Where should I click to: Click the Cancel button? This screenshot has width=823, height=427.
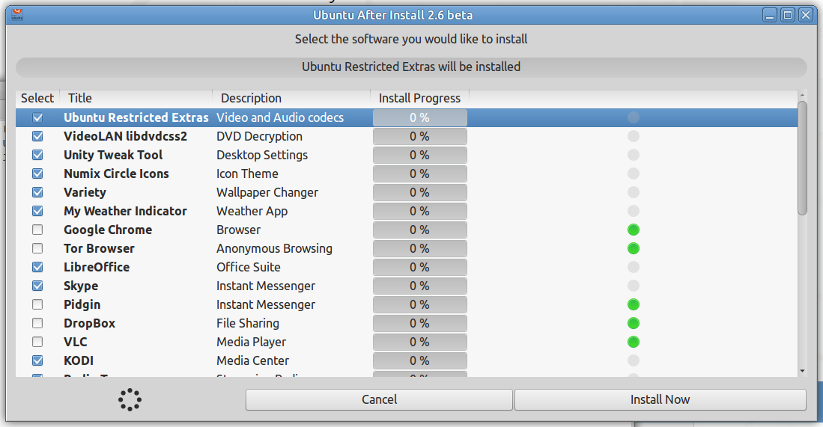379,400
